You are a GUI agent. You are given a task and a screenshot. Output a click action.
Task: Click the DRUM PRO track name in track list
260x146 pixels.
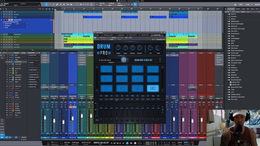tap(18, 20)
